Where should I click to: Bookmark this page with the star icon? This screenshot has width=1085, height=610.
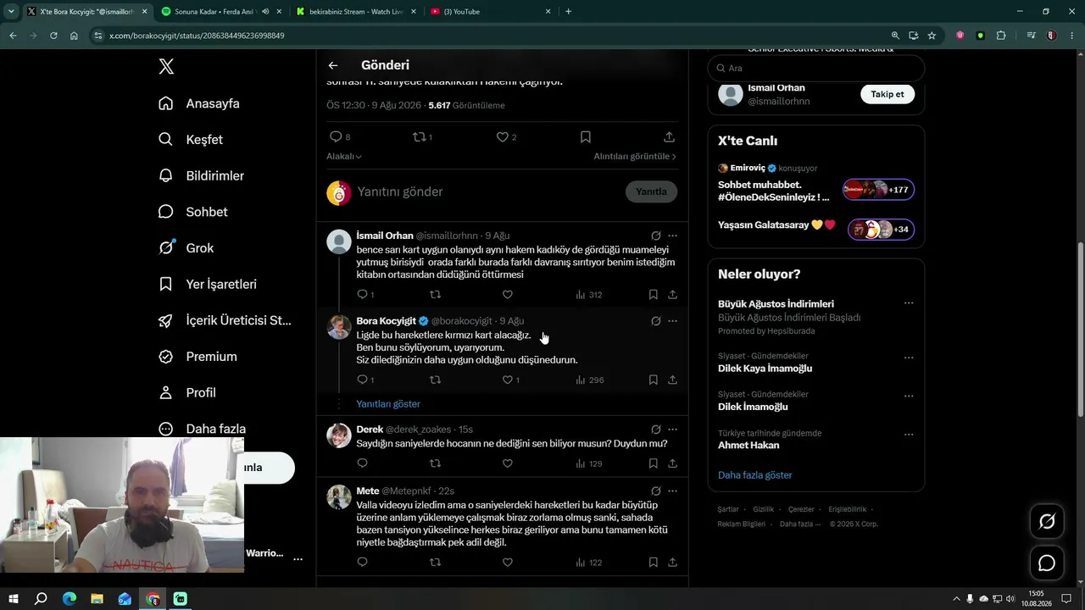pyautogui.click(x=932, y=36)
